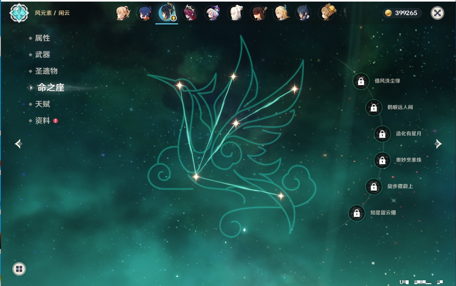
Task: Select the dark-blue bun-haired character avatar
Action: point(145,13)
